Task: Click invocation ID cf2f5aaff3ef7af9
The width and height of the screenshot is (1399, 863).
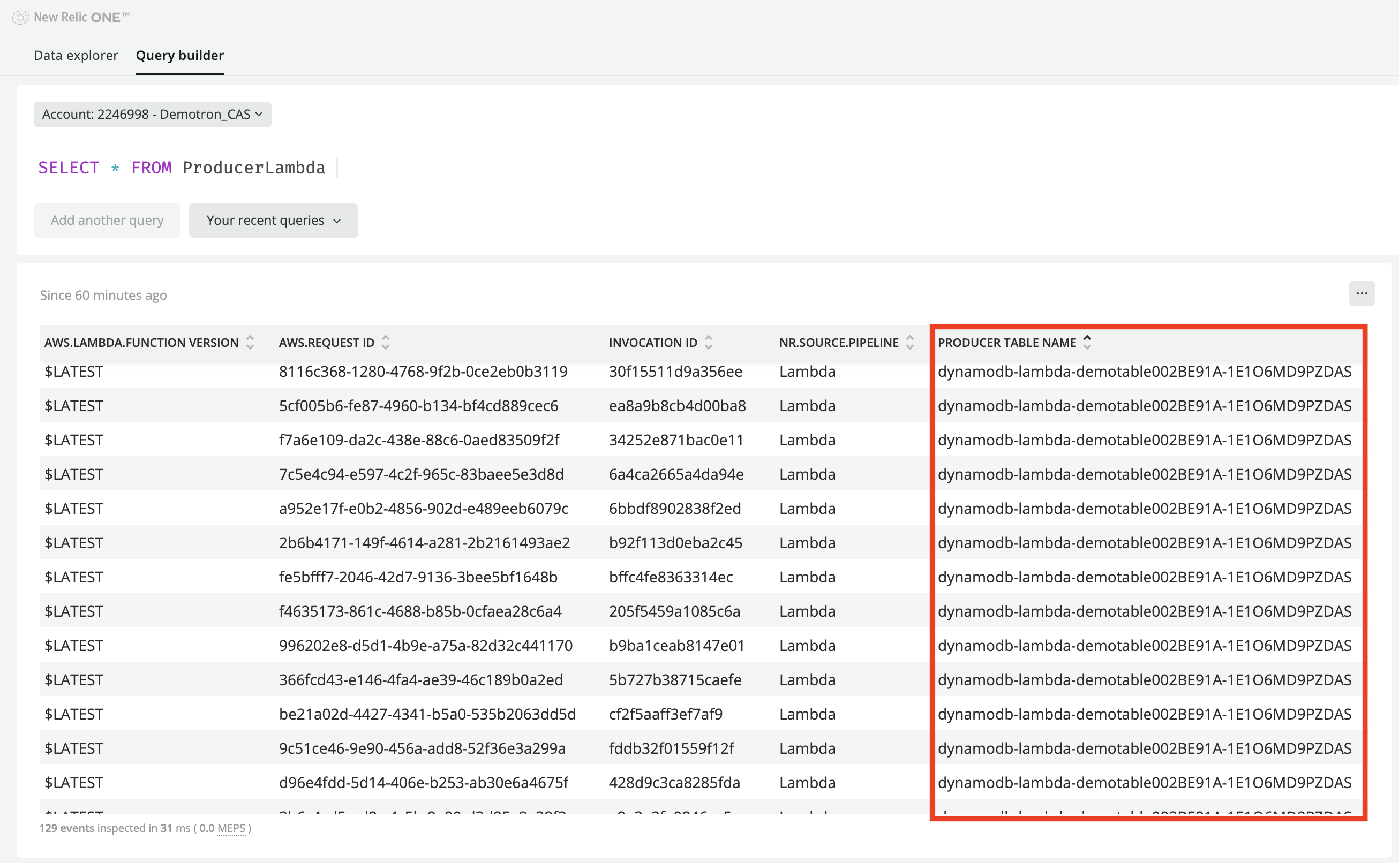Action: (666, 714)
